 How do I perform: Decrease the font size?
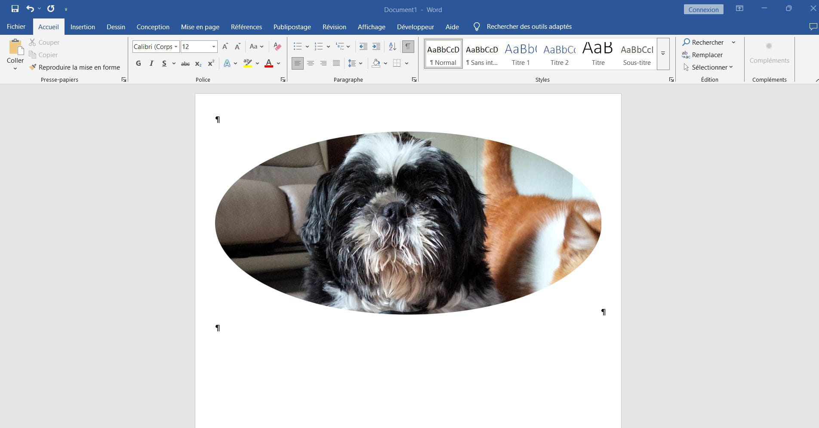237,46
